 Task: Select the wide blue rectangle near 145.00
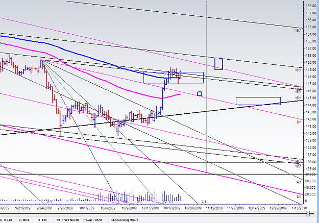tap(258, 101)
